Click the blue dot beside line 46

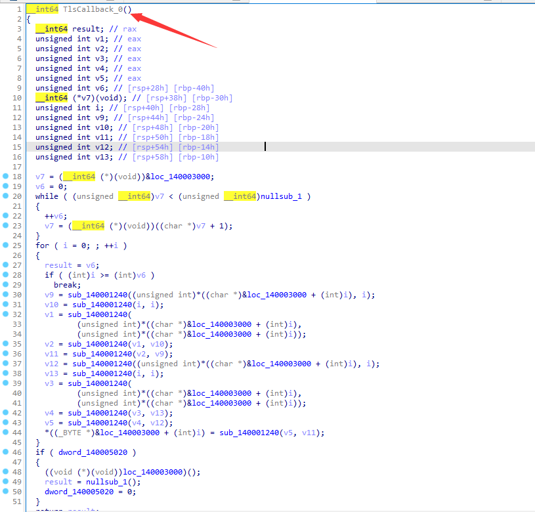[5, 452]
